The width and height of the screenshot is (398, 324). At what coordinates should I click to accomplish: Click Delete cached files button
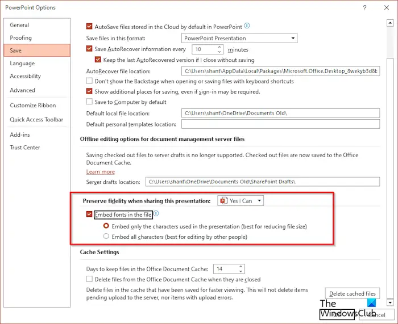pos(353,293)
